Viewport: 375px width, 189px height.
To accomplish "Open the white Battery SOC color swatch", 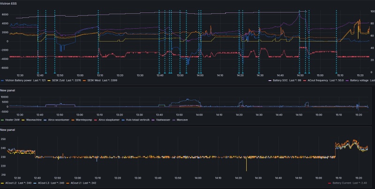I will pyautogui.click(x=270, y=81).
